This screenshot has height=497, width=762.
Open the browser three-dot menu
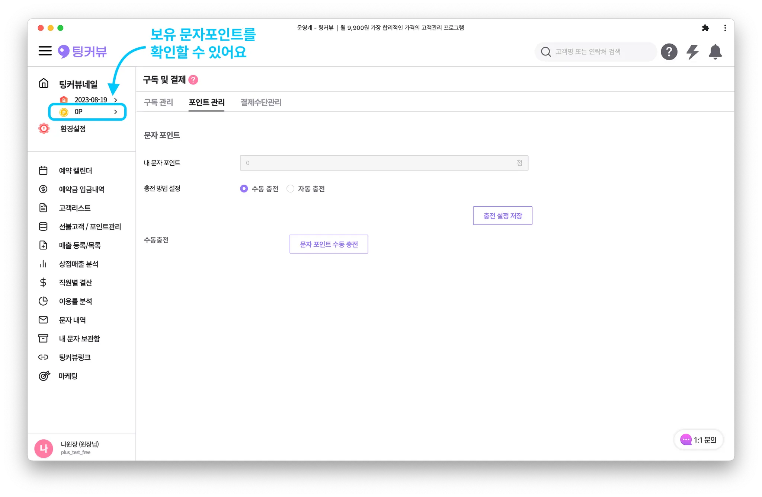pyautogui.click(x=725, y=28)
